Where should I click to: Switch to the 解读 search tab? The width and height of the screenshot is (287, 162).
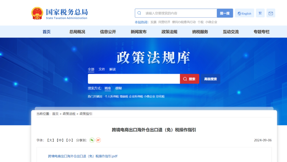[x=113, y=69]
